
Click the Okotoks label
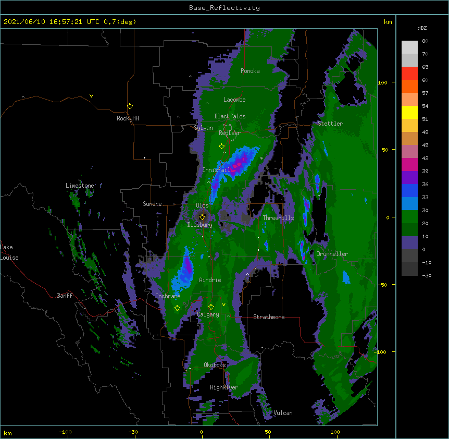[215, 365]
